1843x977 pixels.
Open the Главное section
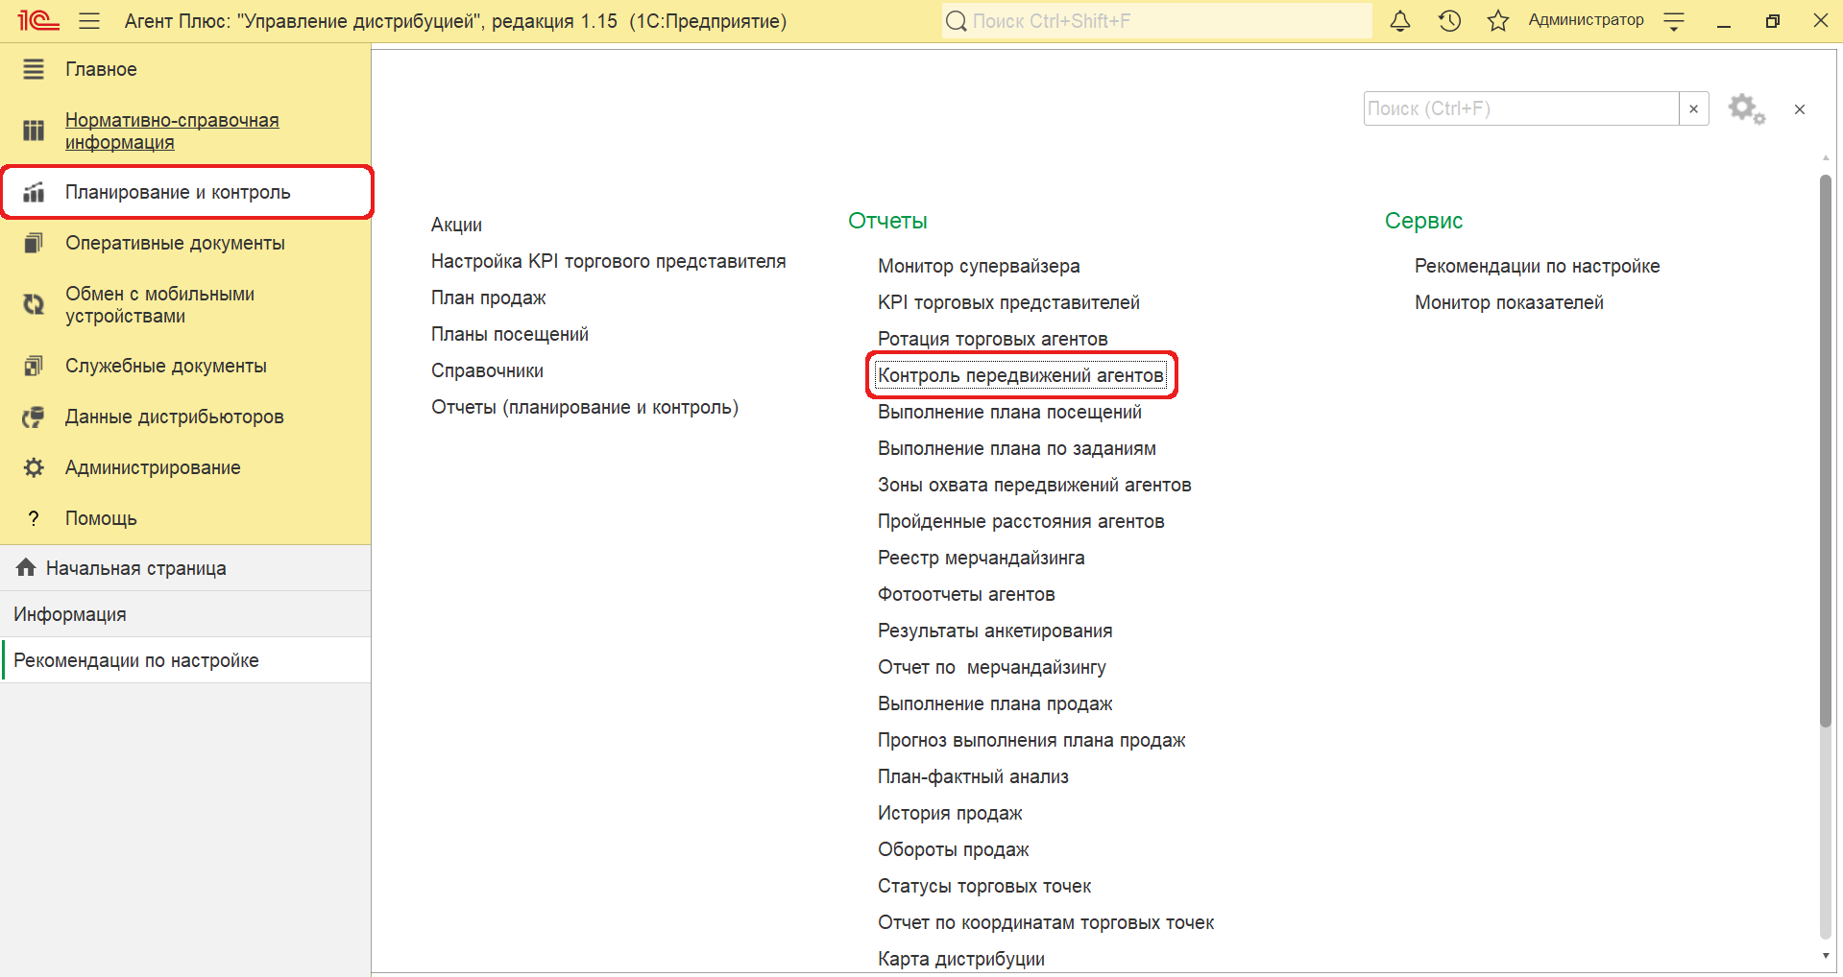[x=101, y=69]
